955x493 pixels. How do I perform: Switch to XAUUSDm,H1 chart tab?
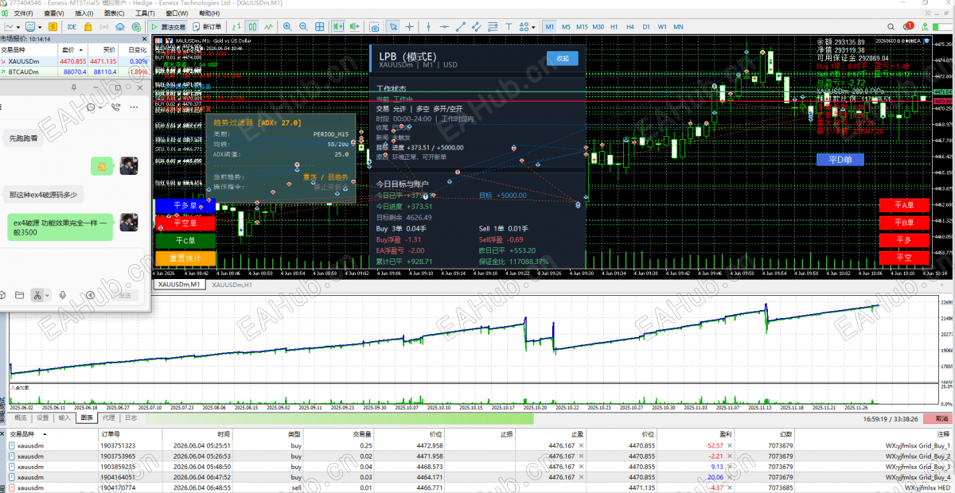coord(232,285)
